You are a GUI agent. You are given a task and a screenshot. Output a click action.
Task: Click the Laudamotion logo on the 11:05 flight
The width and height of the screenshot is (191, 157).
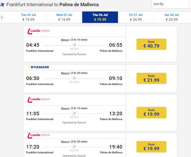[39, 99]
